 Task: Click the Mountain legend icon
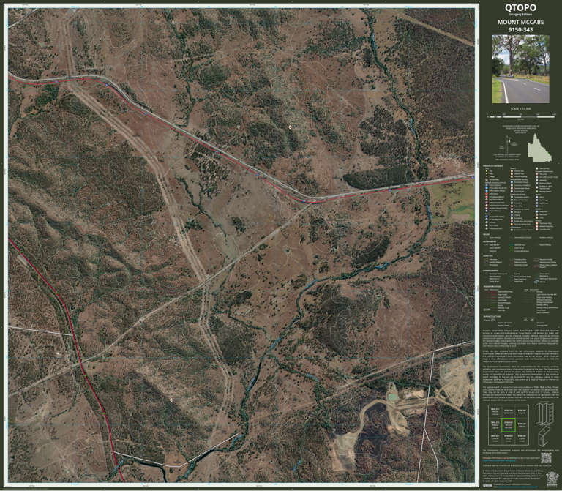click(537, 214)
